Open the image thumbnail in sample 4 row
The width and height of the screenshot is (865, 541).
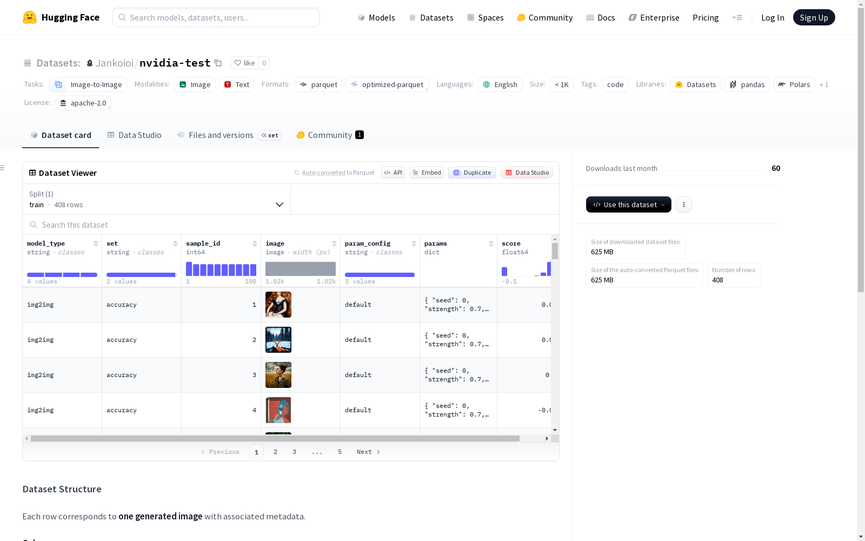pos(278,410)
